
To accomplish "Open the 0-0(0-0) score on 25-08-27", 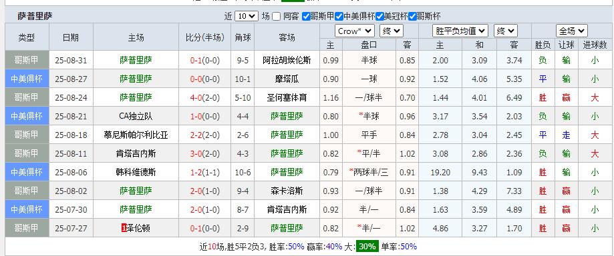I will [x=205, y=79].
